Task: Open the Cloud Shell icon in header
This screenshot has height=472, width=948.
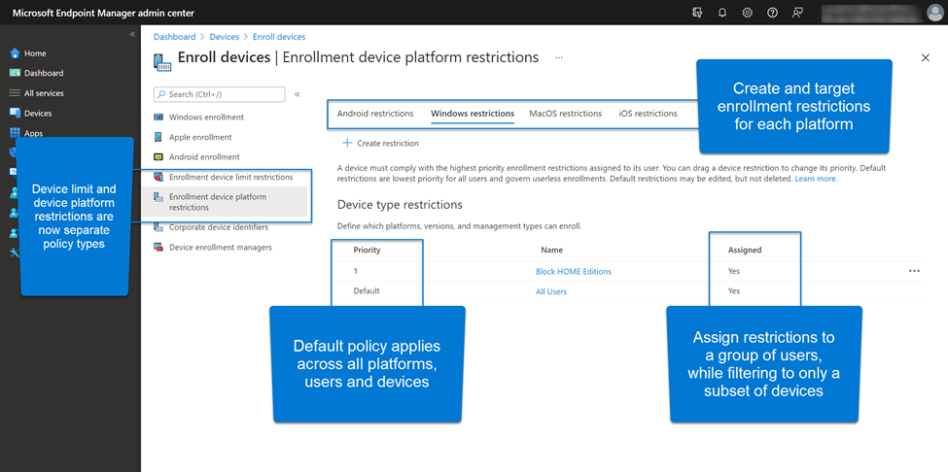Action: point(697,13)
